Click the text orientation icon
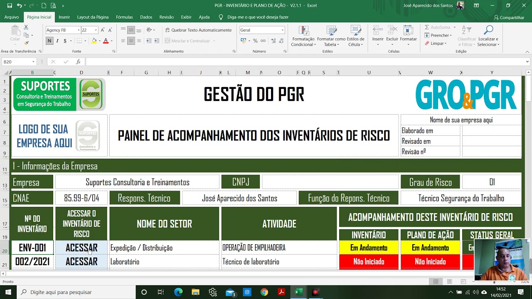 [x=150, y=30]
